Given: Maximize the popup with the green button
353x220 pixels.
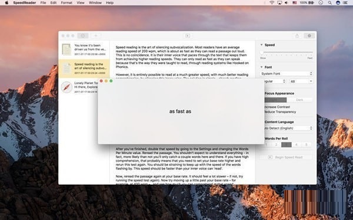Looking at the screenshot, I should click(x=111, y=81).
